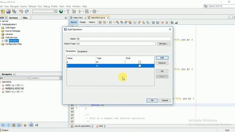
Task: Click the Previous Bookmark icon
Action: [x=140, y=22]
